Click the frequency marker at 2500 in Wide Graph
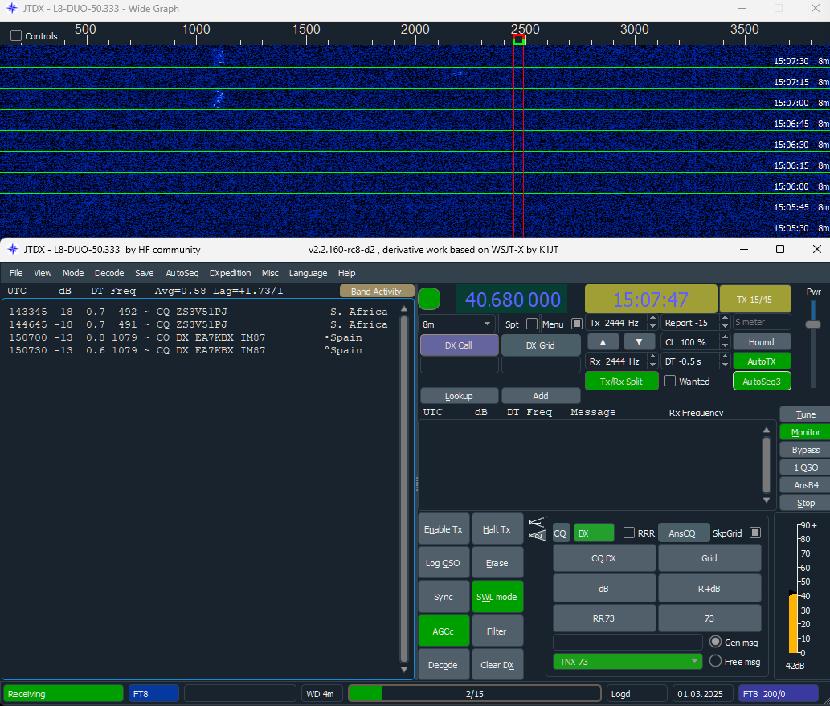The width and height of the screenshot is (830, 706). (x=519, y=39)
